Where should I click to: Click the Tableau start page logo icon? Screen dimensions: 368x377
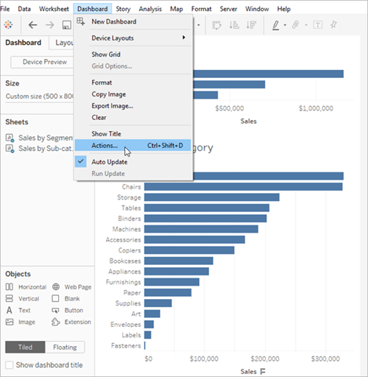coord(8,24)
